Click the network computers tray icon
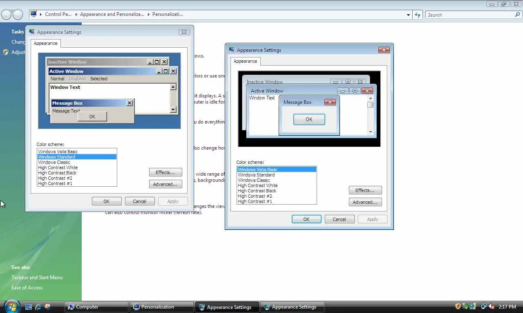 (484, 306)
